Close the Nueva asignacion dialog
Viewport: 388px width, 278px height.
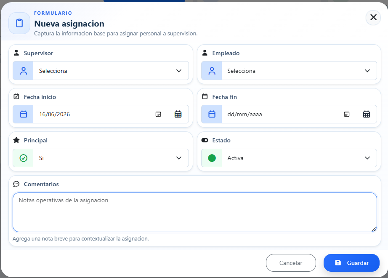373,17
